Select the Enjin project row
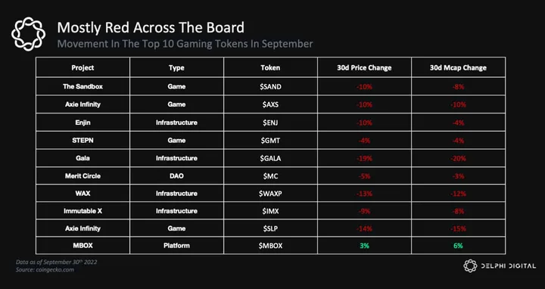This screenshot has width=545, height=289. 270,123
